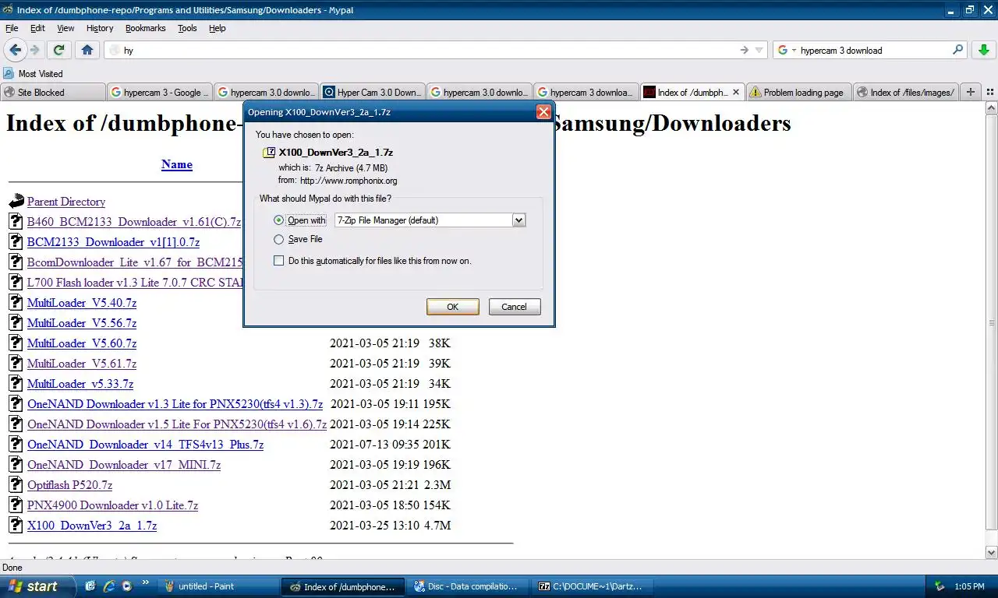The width and height of the screenshot is (998, 598).
Task: Click the Internet Explorer quick launch icon
Action: [108, 586]
